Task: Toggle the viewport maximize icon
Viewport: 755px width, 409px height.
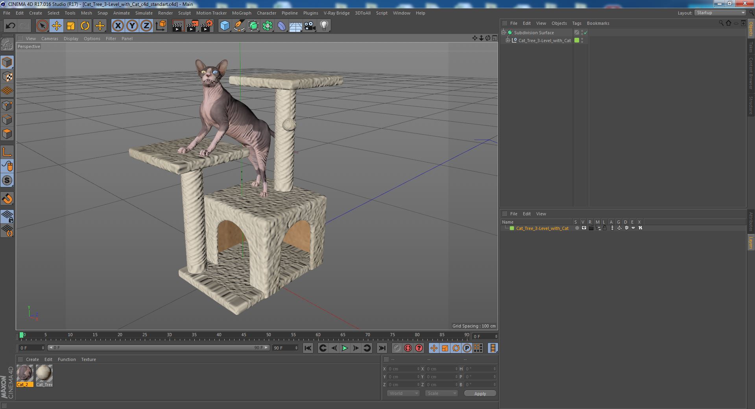Action: pyautogui.click(x=495, y=38)
